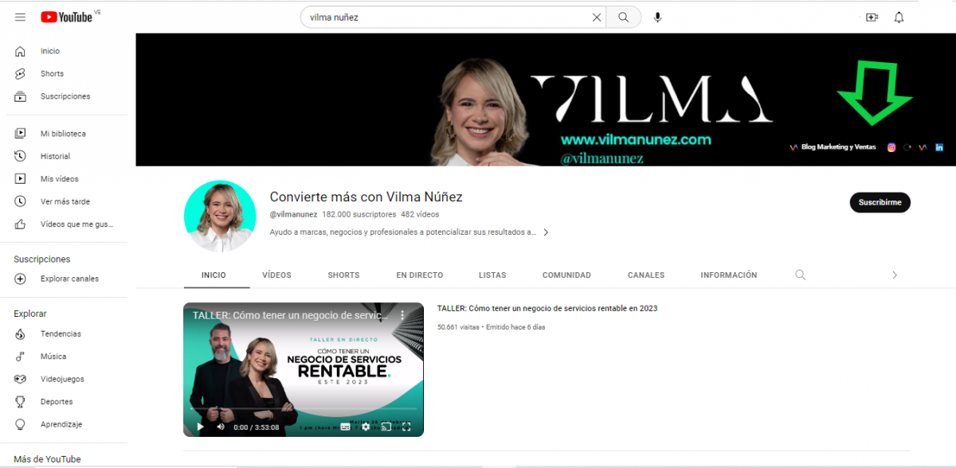Viewport: 956px width, 468px height.
Task: Open LinkedIn link in channel banner
Action: click(x=939, y=147)
